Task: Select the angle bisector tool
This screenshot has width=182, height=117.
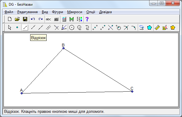Action: click(x=64, y=27)
